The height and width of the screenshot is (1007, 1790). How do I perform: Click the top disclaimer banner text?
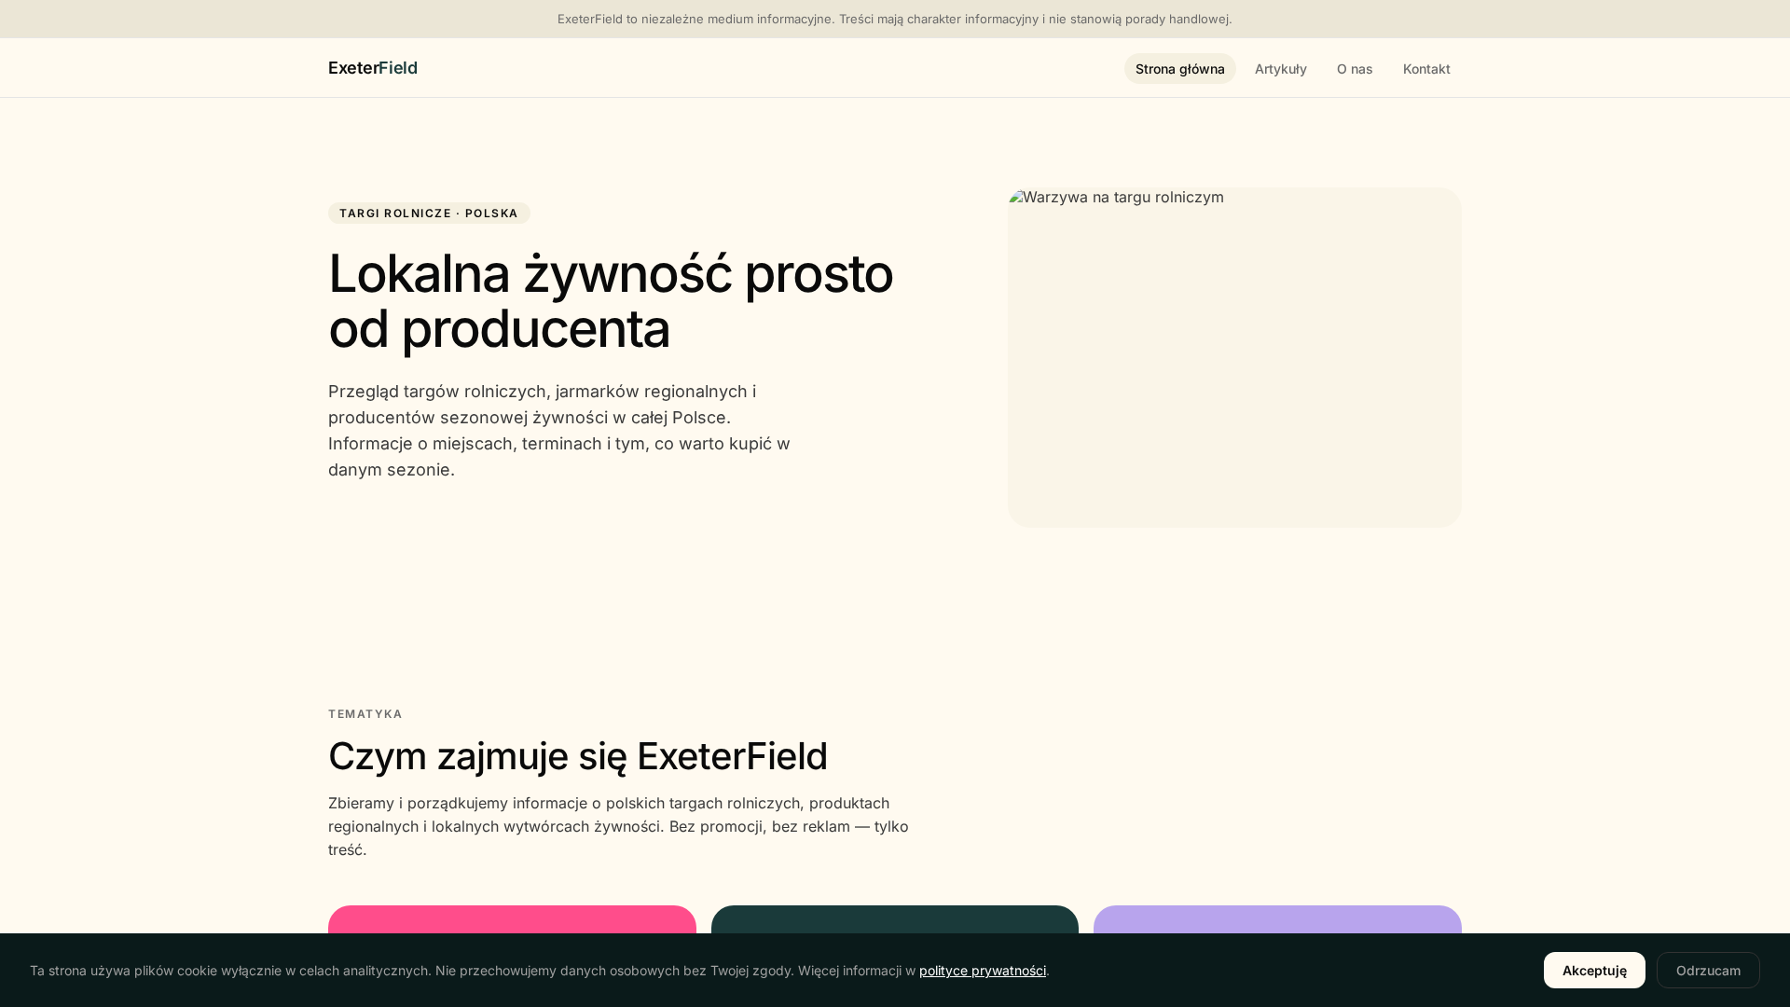click(895, 19)
